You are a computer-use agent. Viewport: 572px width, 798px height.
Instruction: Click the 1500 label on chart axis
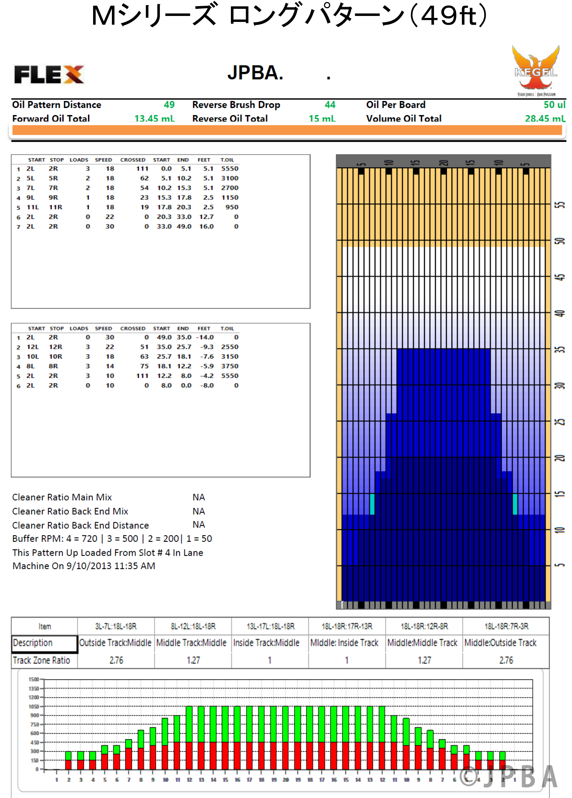point(34,680)
